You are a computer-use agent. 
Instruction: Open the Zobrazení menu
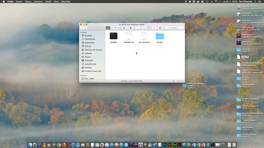click(x=38, y=2)
